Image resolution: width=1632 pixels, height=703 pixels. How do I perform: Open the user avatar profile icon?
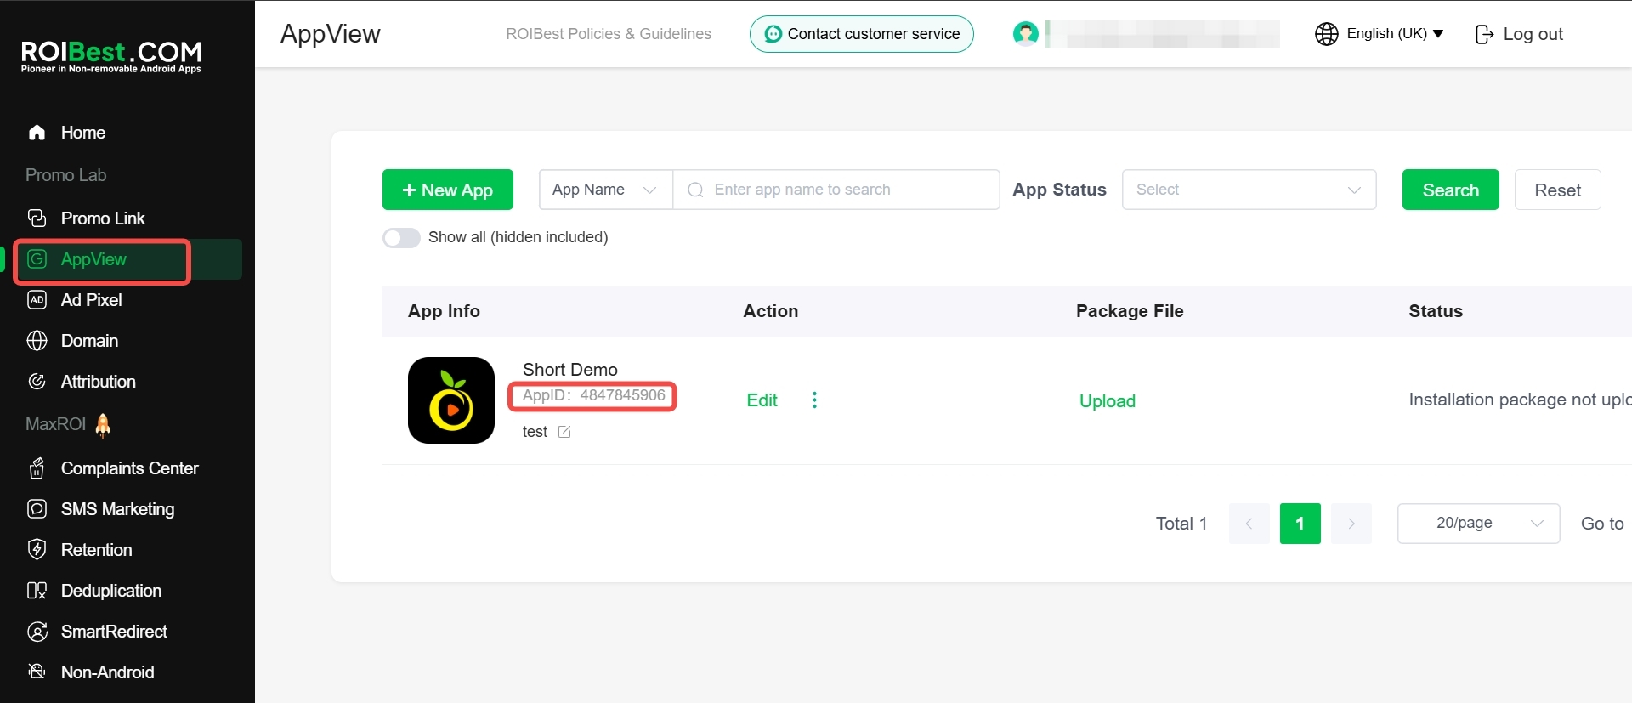(x=1026, y=34)
